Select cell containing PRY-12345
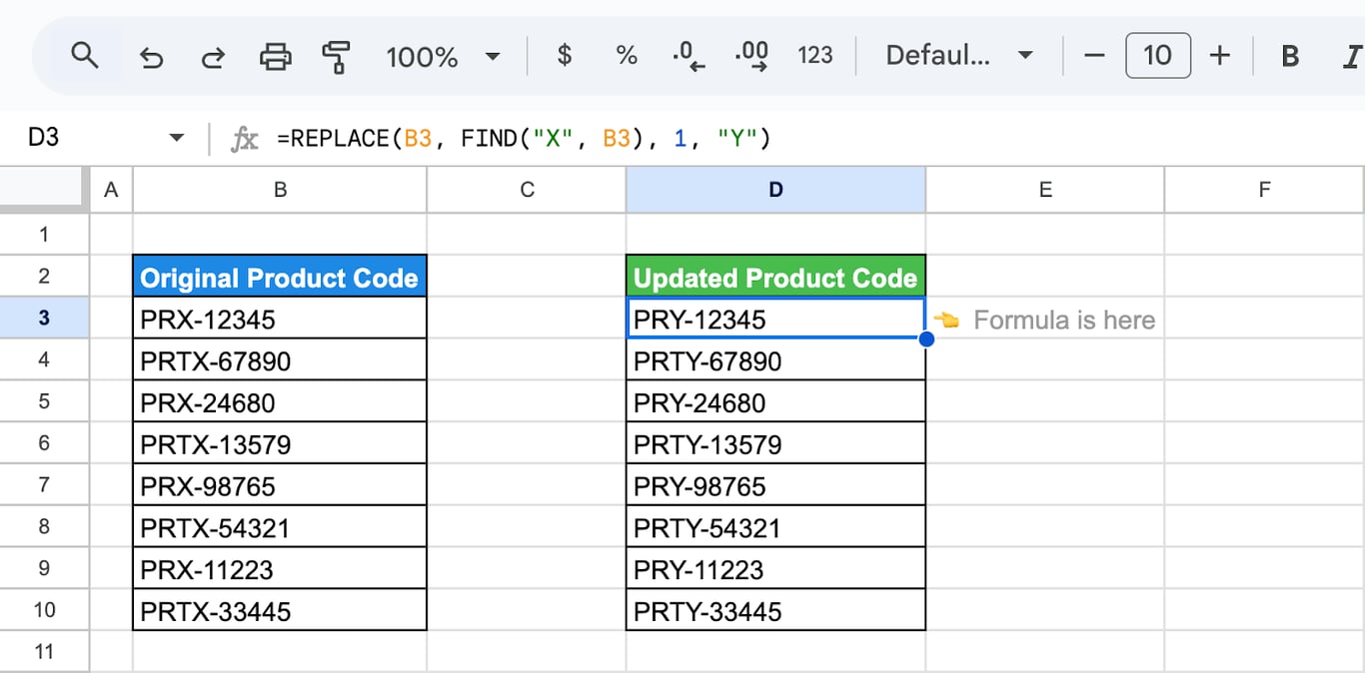 775,319
